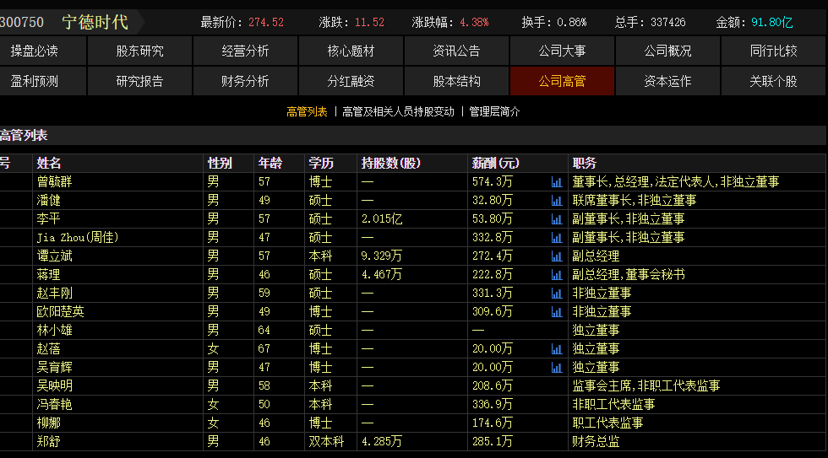Click shareholding value 9.329万

(x=382, y=256)
